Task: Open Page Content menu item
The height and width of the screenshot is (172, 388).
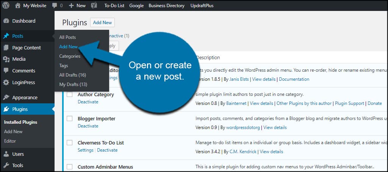Action: pos(27,48)
